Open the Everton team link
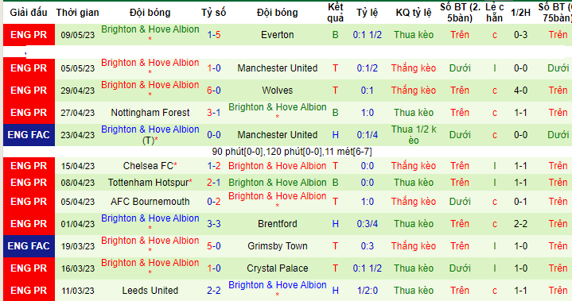 click(x=277, y=35)
